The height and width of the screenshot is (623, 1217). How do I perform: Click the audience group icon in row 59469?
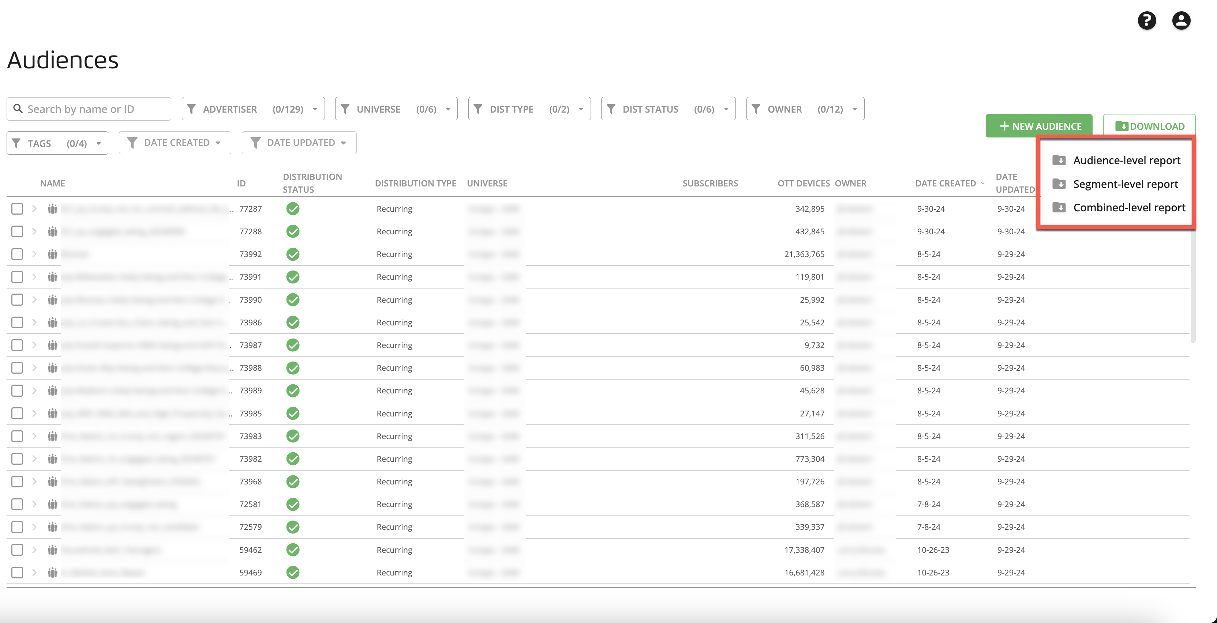pos(52,573)
